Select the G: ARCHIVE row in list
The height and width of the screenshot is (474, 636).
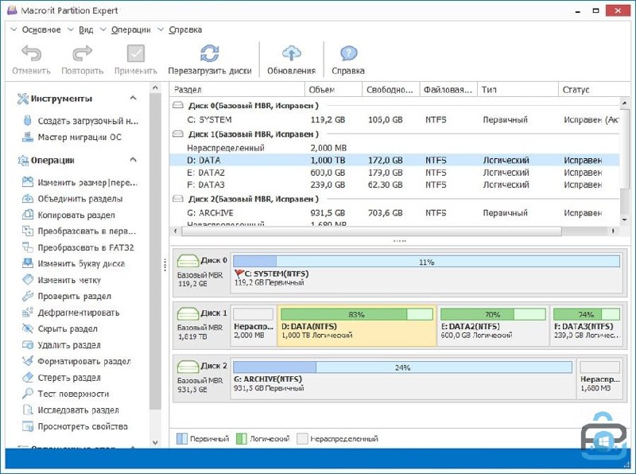pyautogui.click(x=395, y=212)
